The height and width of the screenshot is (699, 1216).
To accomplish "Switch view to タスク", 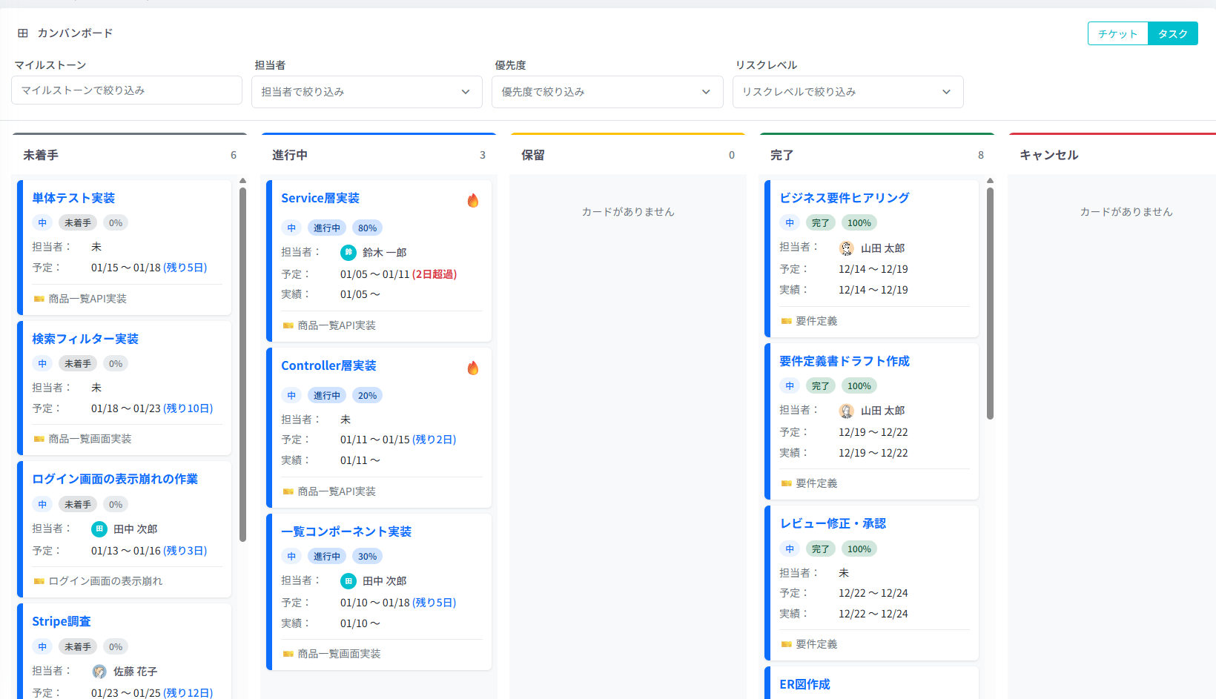I will pyautogui.click(x=1172, y=33).
